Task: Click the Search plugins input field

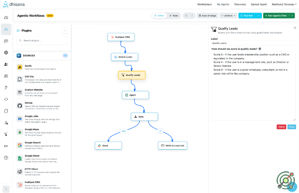Action: point(42,40)
